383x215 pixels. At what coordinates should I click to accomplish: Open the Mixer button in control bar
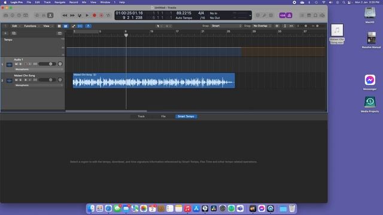44,16
